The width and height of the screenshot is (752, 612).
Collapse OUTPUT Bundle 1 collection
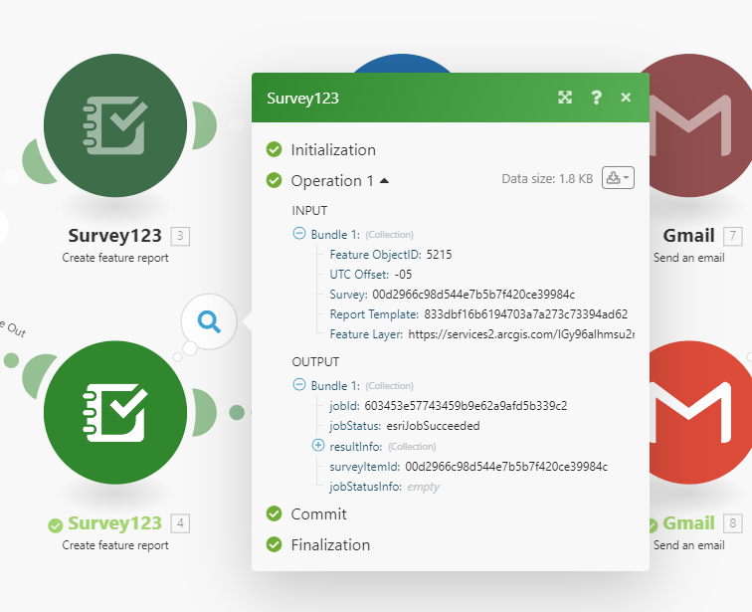click(299, 385)
